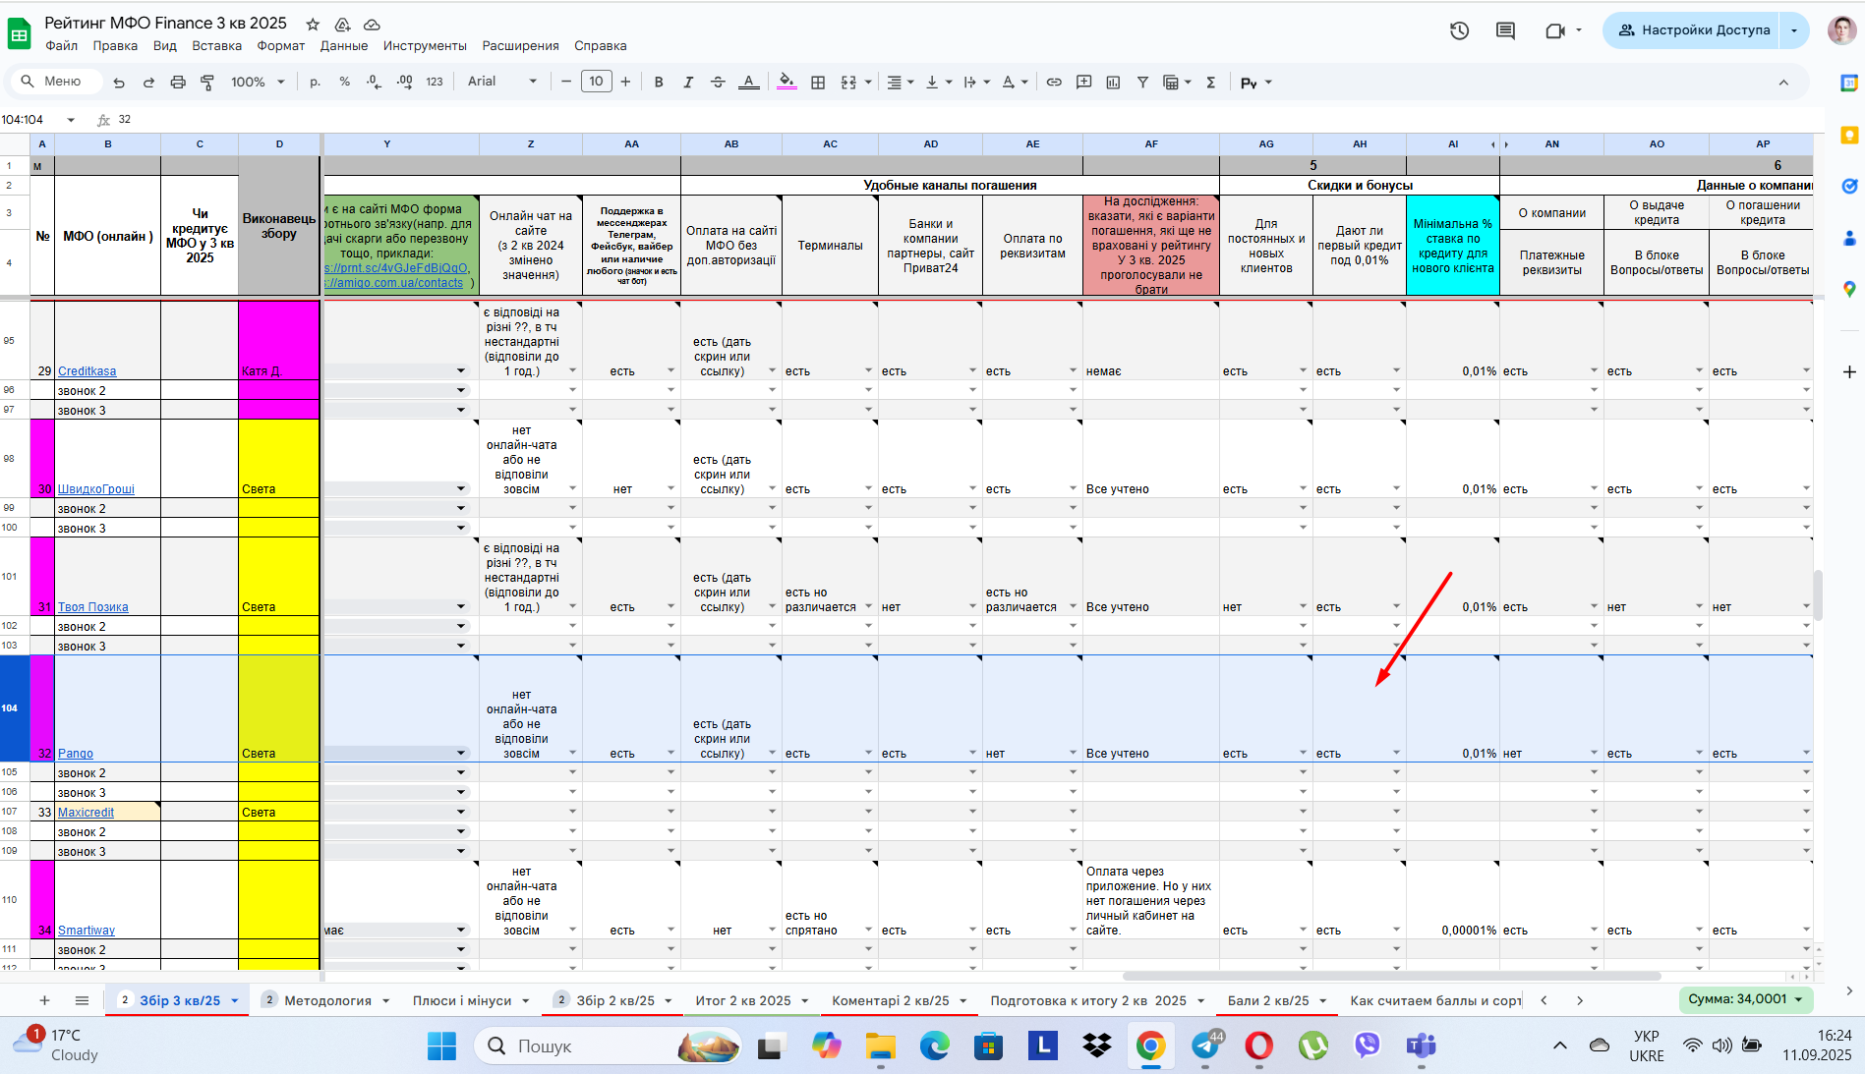Viewport: 1865px width, 1074px height.
Task: Select the paint format roller icon
Action: (207, 83)
